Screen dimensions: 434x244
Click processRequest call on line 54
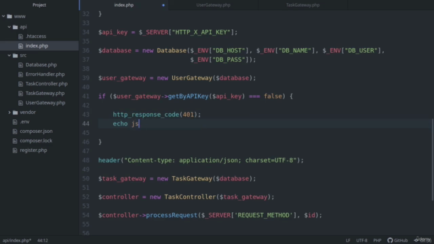(172, 216)
